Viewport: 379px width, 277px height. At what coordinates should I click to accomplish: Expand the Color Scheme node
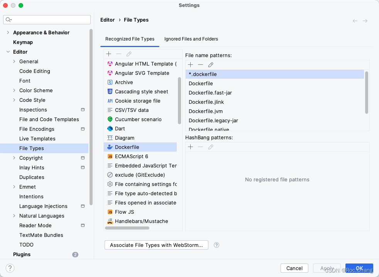tap(14, 90)
